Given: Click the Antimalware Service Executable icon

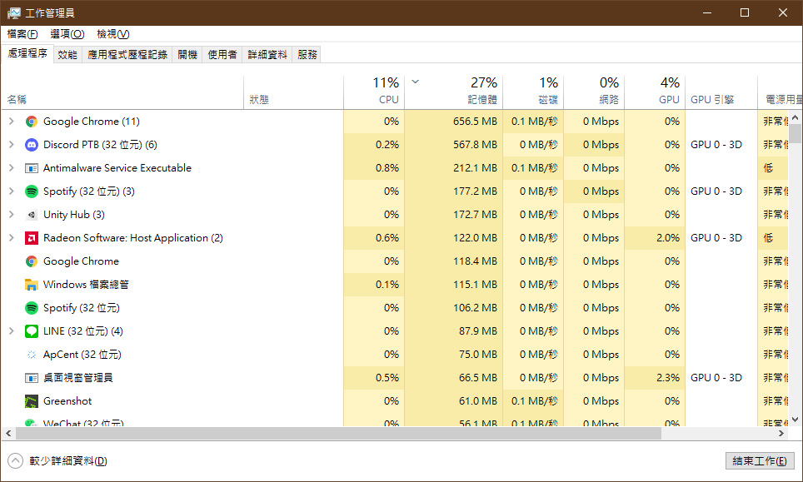Looking at the screenshot, I should coord(32,168).
